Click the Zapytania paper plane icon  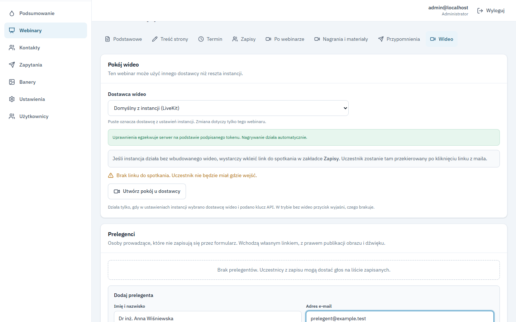coord(12,65)
